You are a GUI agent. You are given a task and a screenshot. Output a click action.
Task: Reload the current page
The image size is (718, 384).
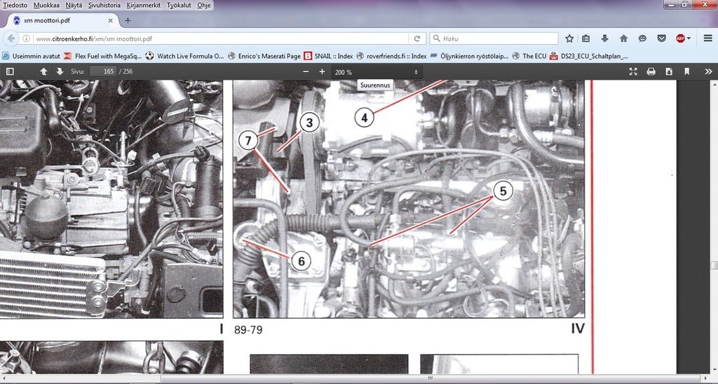[x=417, y=39]
